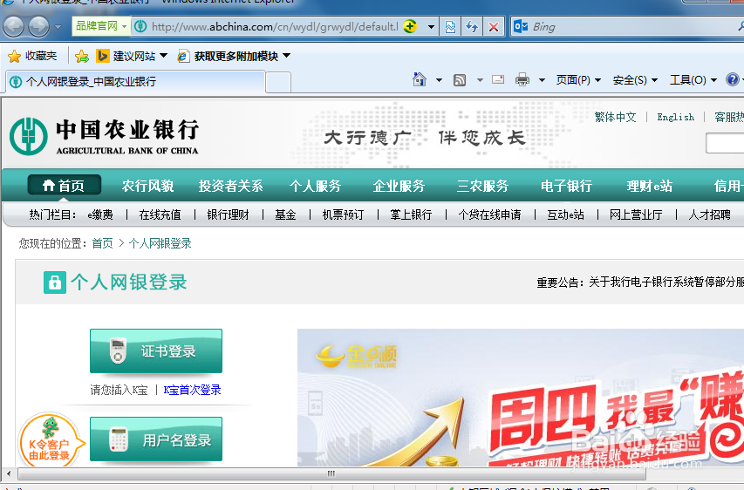Click the blue help question mark icon

coord(732,79)
